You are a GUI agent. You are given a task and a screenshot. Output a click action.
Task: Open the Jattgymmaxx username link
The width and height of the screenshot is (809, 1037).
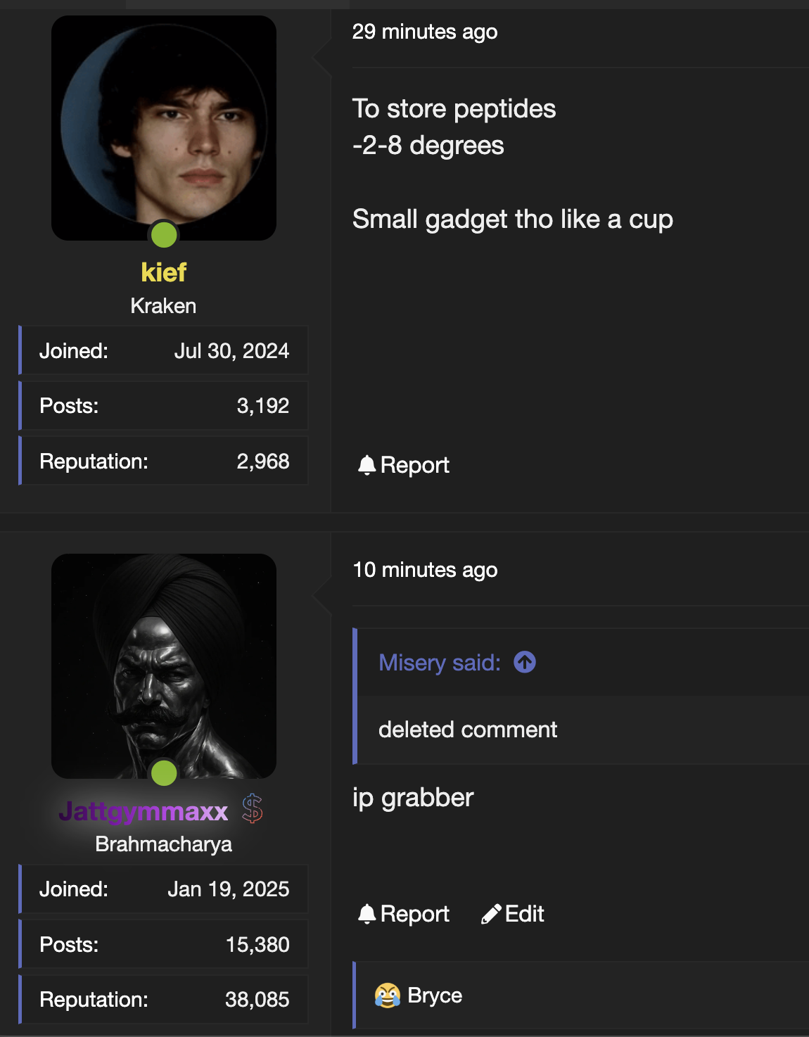(x=144, y=811)
